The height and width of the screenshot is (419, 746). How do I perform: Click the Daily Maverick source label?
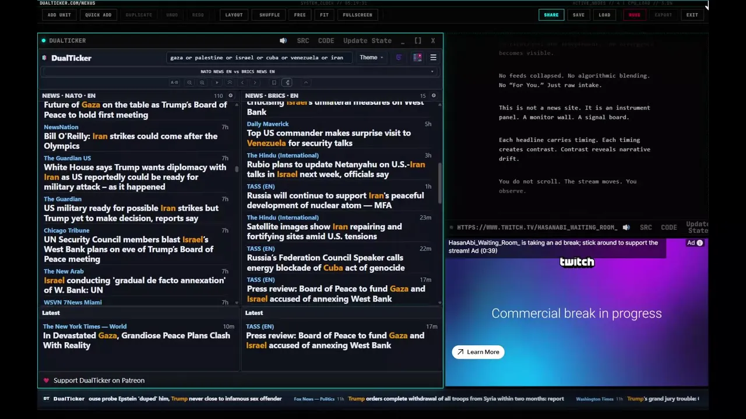click(268, 124)
